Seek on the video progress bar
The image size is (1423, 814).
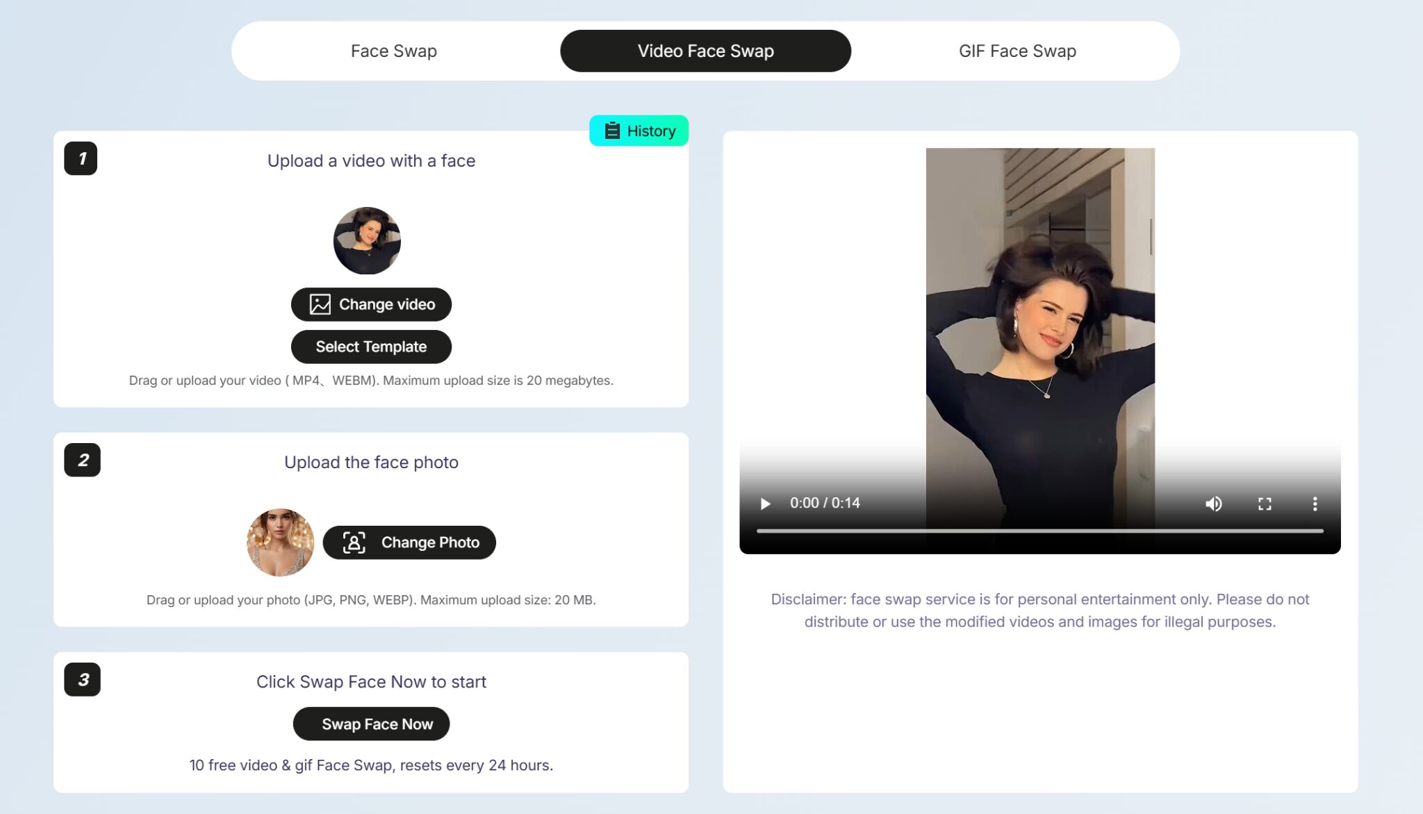(x=1039, y=531)
